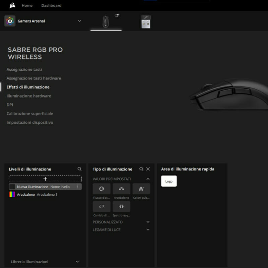
Task: Select the Sabre mouse device thumbnail
Action: [x=106, y=22]
